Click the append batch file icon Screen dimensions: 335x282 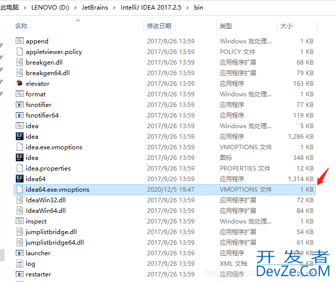pyautogui.click(x=20, y=41)
